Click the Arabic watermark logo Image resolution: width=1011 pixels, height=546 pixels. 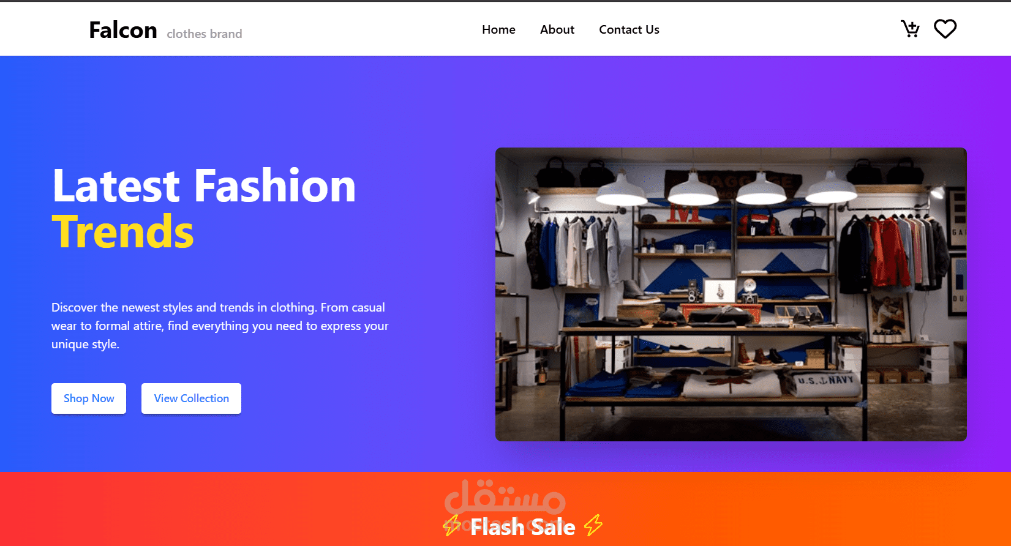[x=505, y=497]
